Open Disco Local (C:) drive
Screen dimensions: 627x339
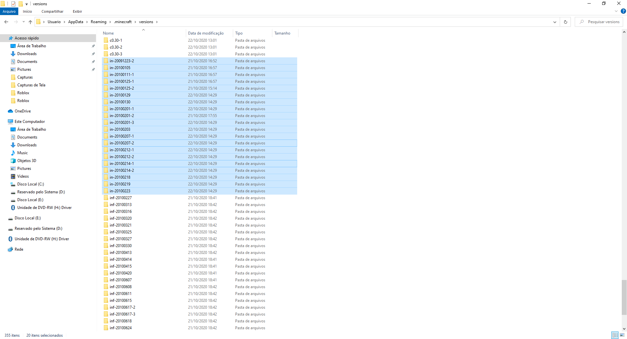tap(30, 184)
